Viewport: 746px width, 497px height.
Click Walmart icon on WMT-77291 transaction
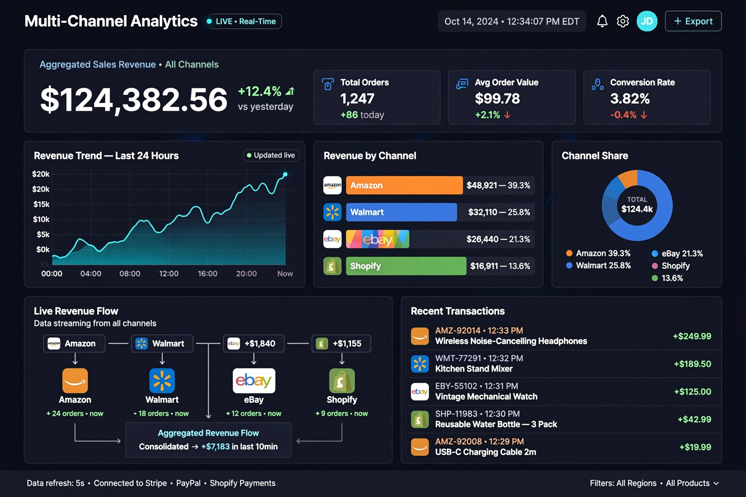(420, 364)
